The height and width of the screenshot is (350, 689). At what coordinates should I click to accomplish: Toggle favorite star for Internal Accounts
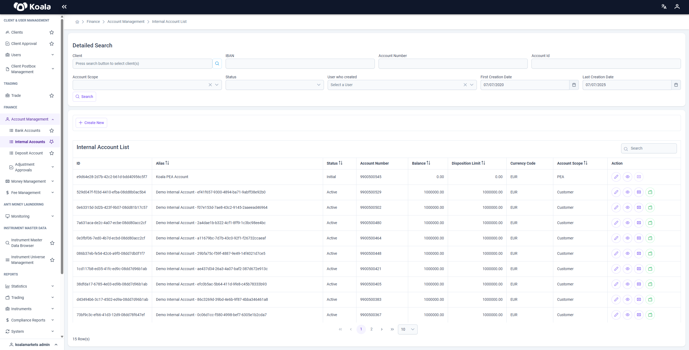point(52,142)
